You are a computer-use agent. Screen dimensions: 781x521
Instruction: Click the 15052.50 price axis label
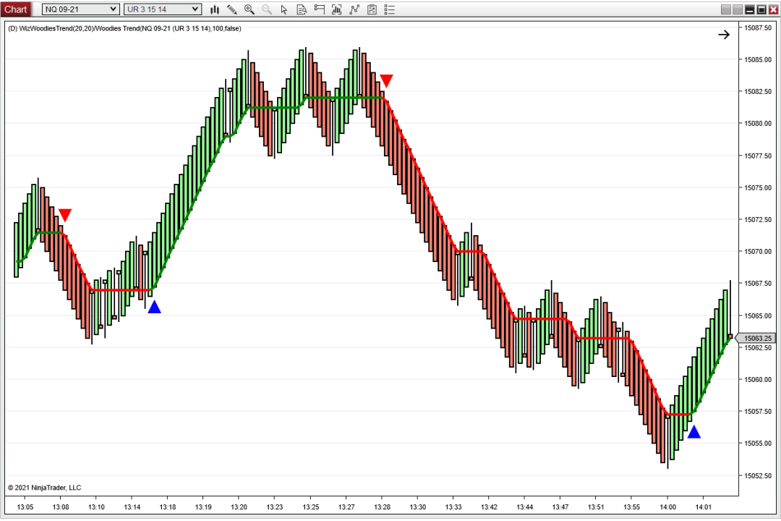tap(758, 475)
